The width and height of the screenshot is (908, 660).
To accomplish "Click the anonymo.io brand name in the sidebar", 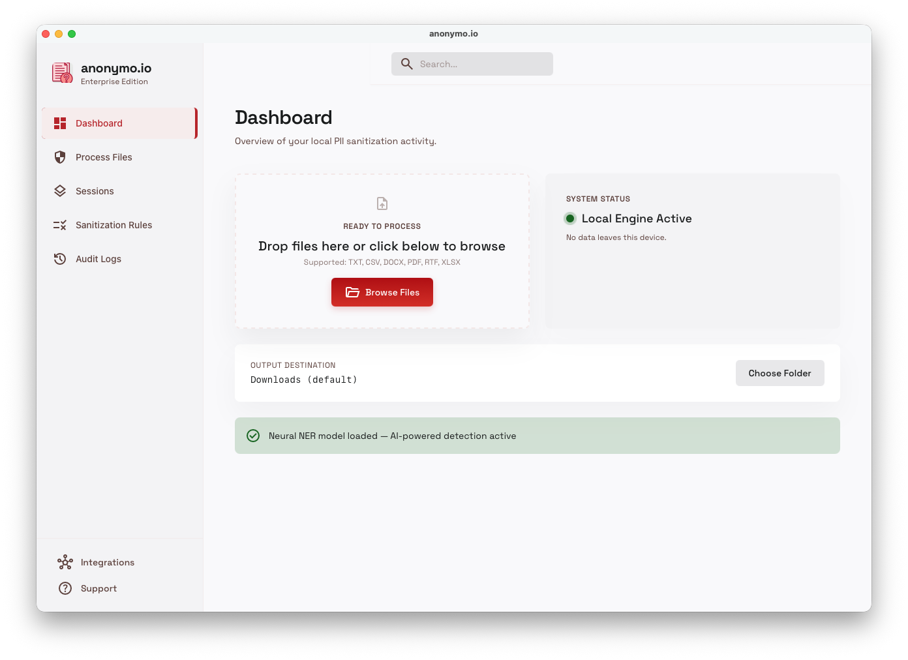I will click(116, 68).
